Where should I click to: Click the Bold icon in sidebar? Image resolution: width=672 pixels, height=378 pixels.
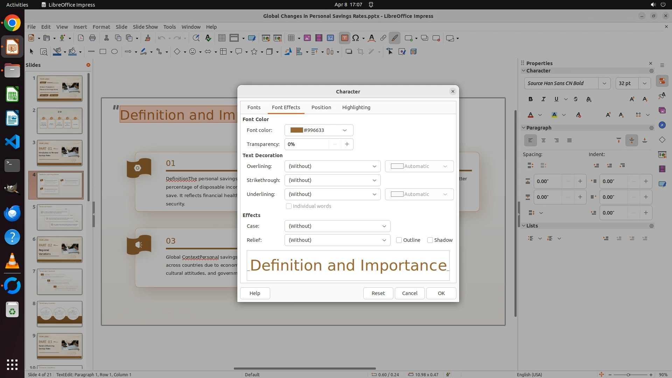click(x=531, y=99)
